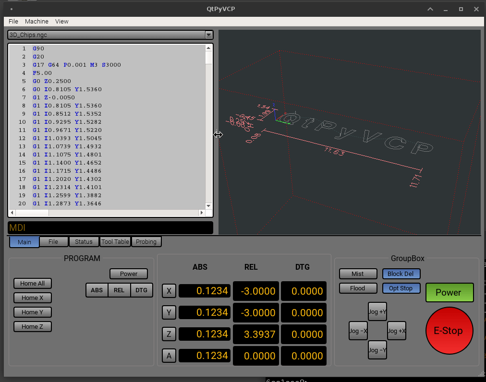Click the G-code editor scroll down arrow
The image size is (486, 382).
click(208, 206)
